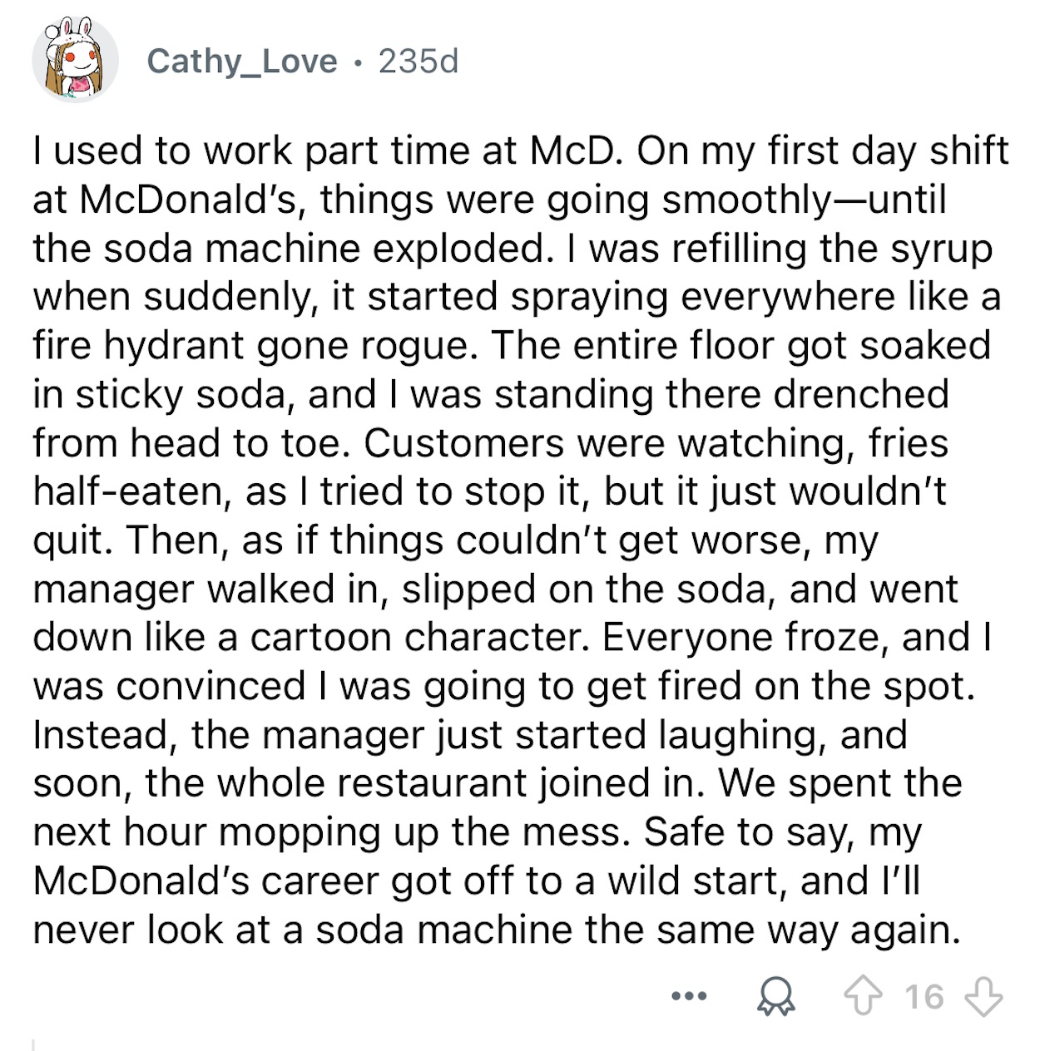
Task: Click Cathy_Love's bunny avatar
Action: (75, 60)
